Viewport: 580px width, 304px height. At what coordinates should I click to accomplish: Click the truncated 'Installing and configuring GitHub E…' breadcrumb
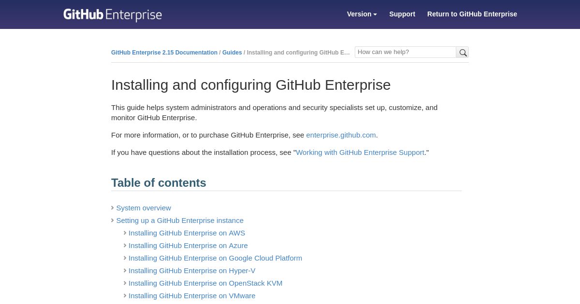click(298, 53)
